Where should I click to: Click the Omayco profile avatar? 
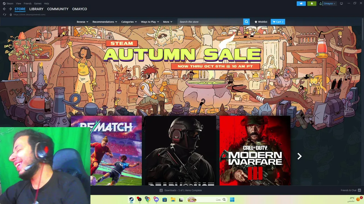(x=320, y=3)
